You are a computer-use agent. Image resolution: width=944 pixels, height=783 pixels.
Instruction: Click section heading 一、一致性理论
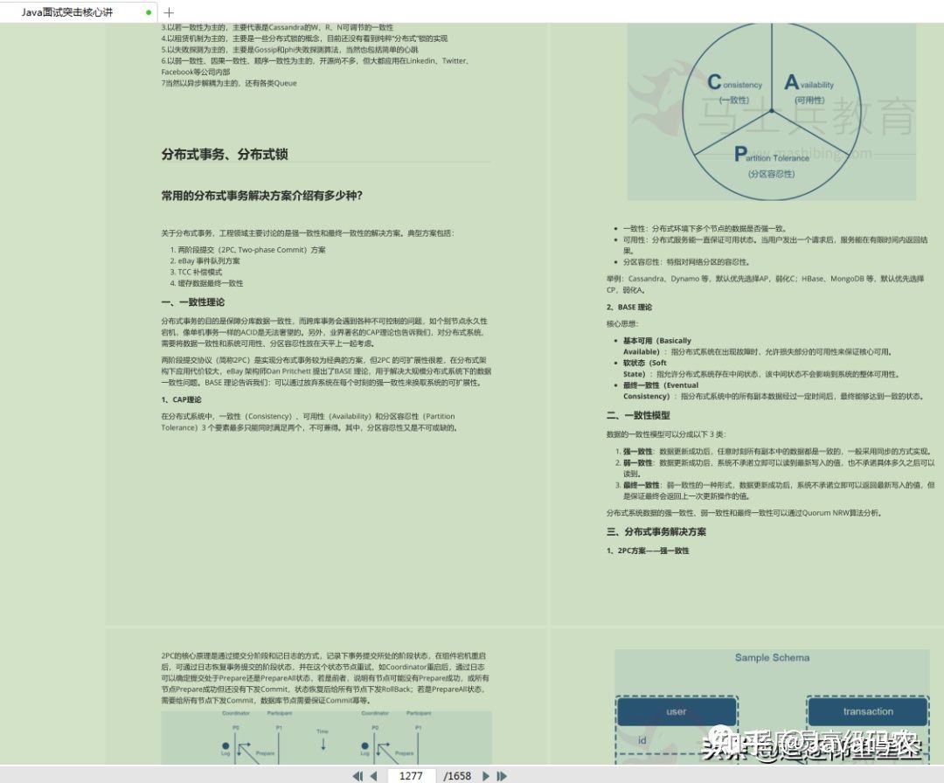tap(192, 302)
